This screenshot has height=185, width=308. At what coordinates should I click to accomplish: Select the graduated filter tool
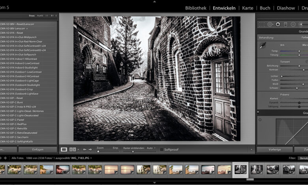pyautogui.click(x=285, y=24)
